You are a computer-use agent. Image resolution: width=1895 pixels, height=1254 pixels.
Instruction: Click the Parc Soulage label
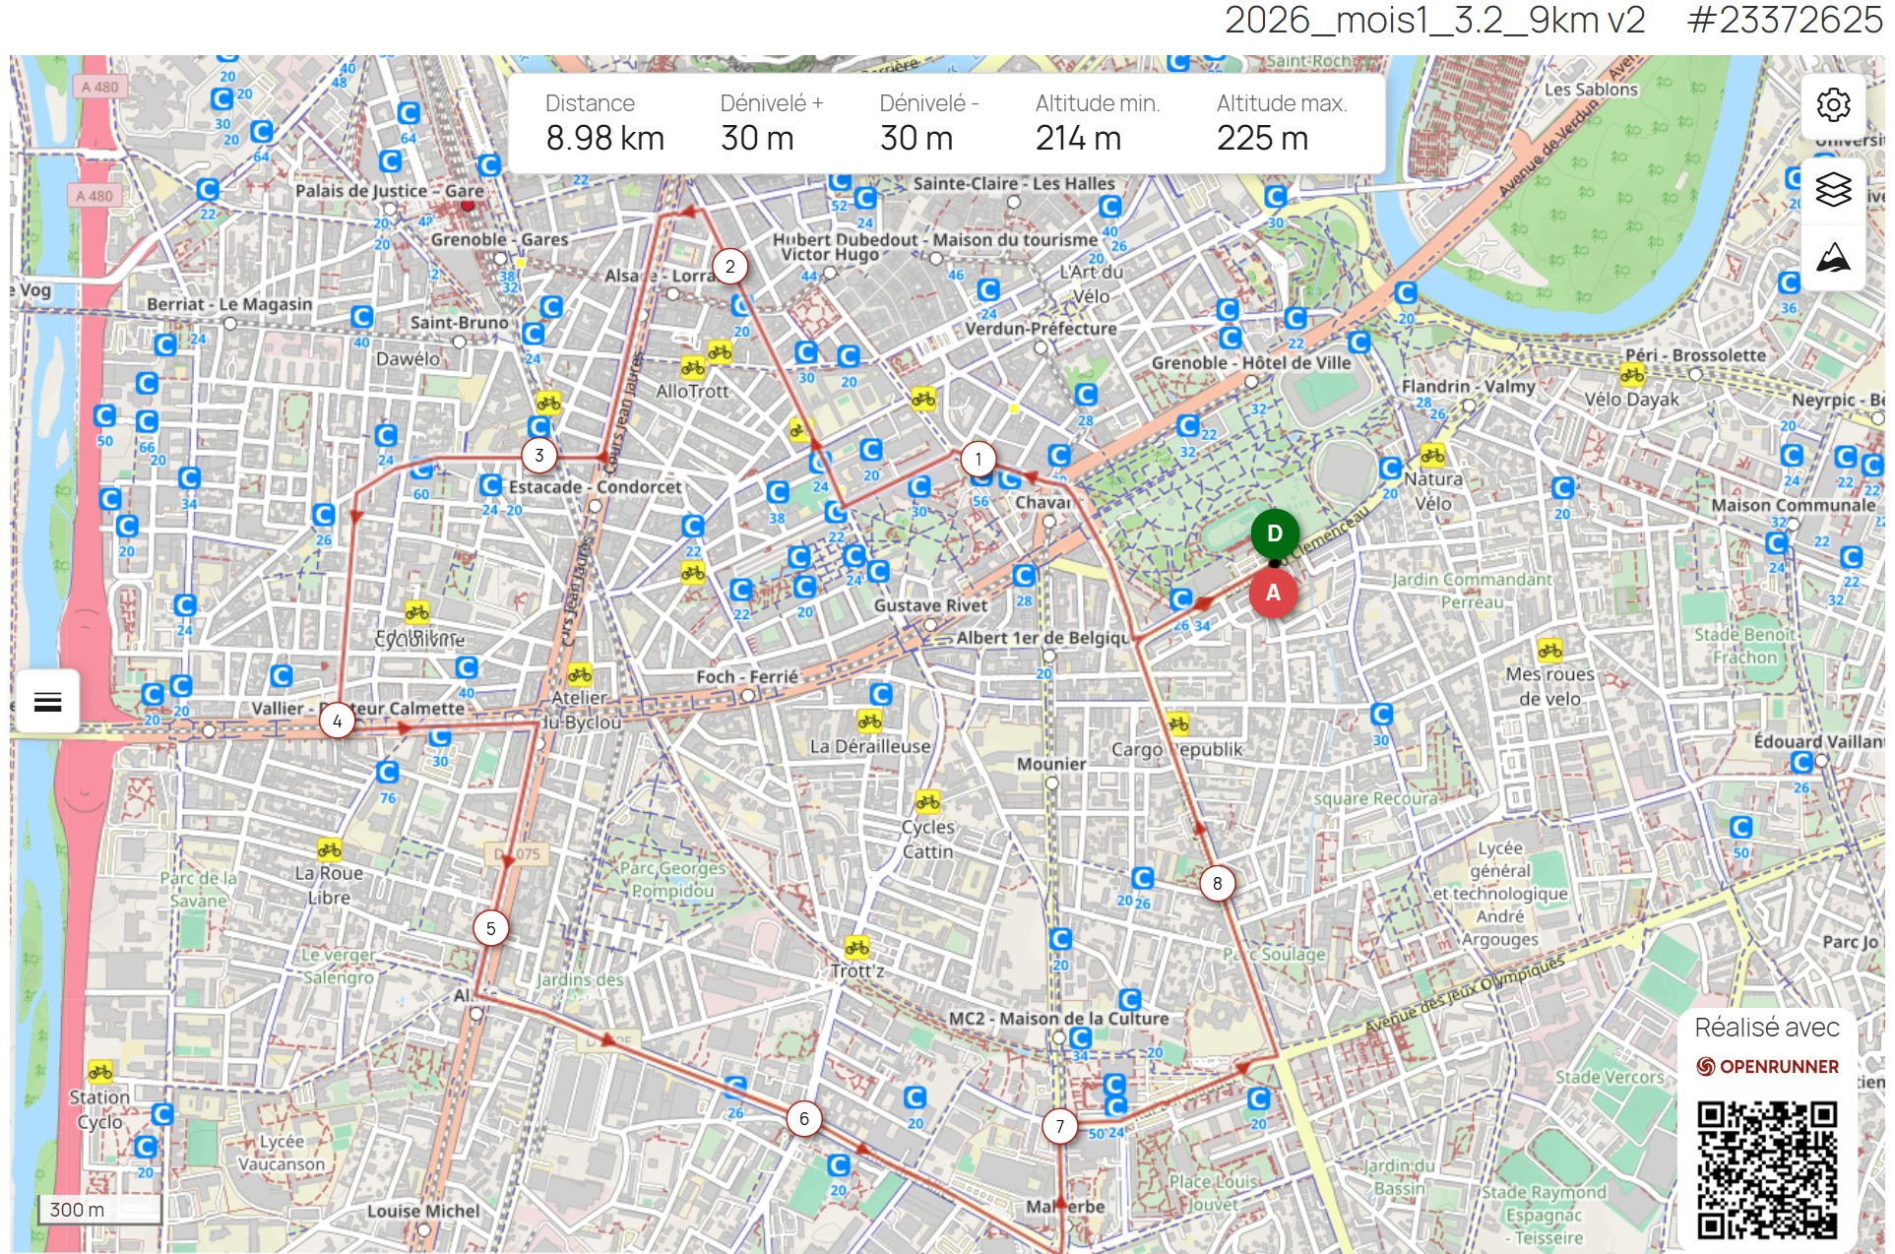point(1274,955)
